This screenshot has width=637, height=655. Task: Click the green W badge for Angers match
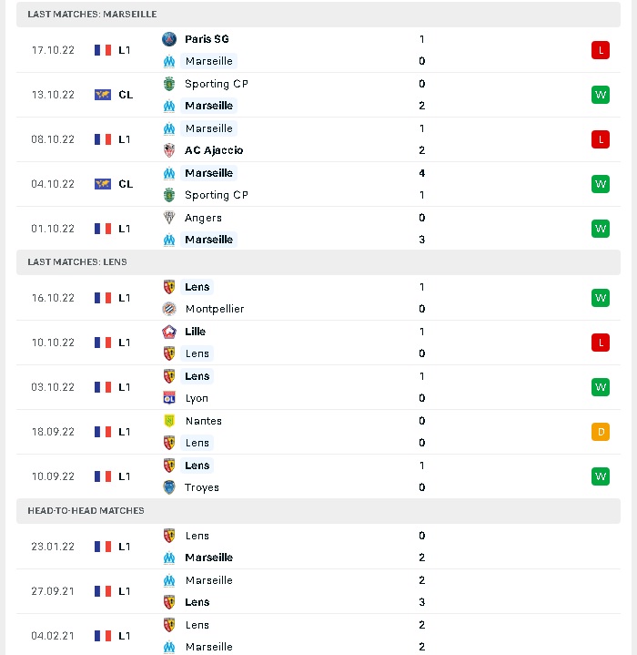click(x=601, y=229)
